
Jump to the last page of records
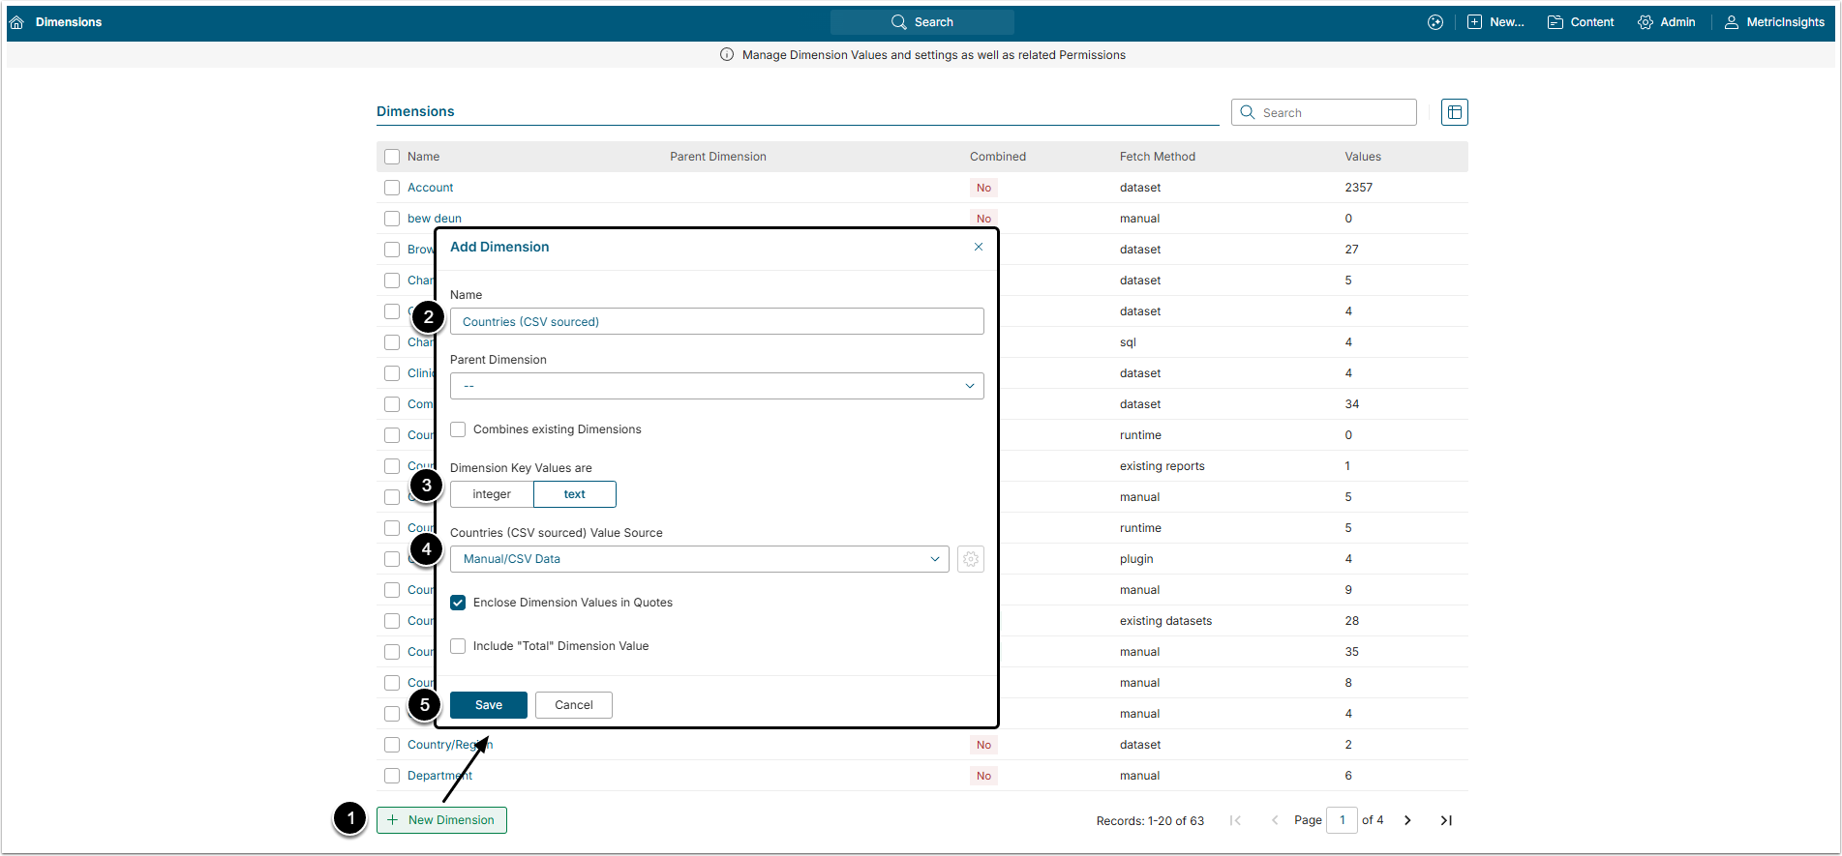tap(1446, 820)
